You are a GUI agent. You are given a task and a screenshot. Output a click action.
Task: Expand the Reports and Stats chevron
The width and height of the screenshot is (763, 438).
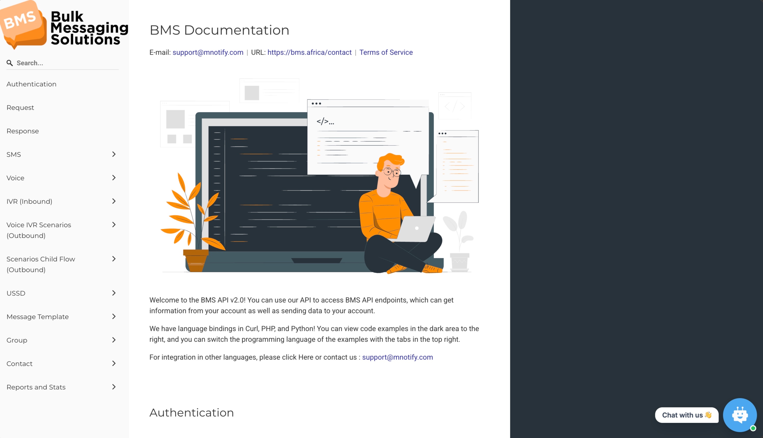click(114, 387)
